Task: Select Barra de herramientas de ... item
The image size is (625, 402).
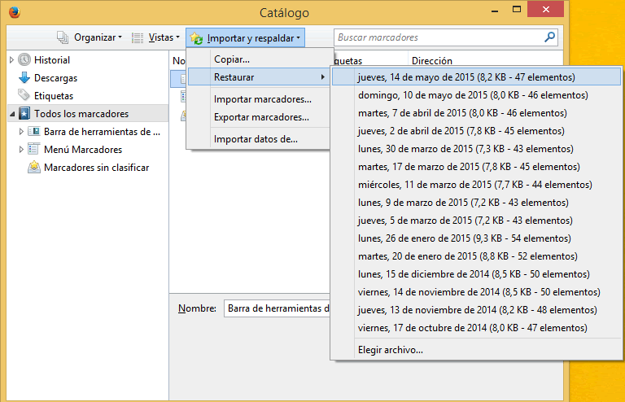Action: point(102,132)
